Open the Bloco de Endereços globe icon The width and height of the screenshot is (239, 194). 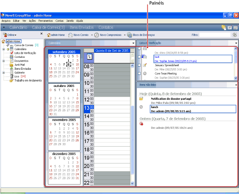pyautogui.click(x=129, y=35)
